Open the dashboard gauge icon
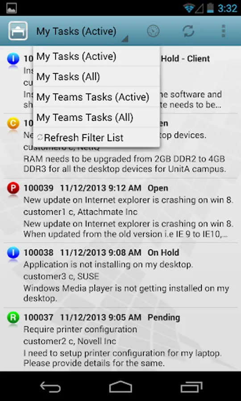 click(153, 31)
